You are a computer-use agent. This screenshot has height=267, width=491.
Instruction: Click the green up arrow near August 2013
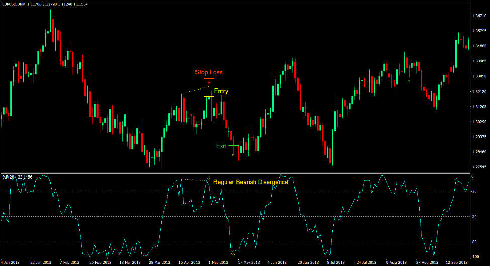point(409,81)
